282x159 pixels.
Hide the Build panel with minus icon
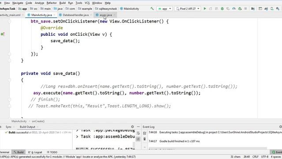[138, 127]
